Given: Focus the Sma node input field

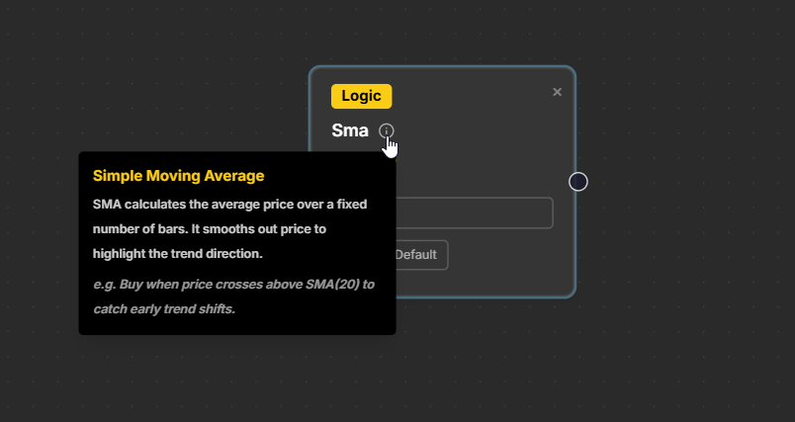Looking at the screenshot, I should pyautogui.click(x=475, y=212).
